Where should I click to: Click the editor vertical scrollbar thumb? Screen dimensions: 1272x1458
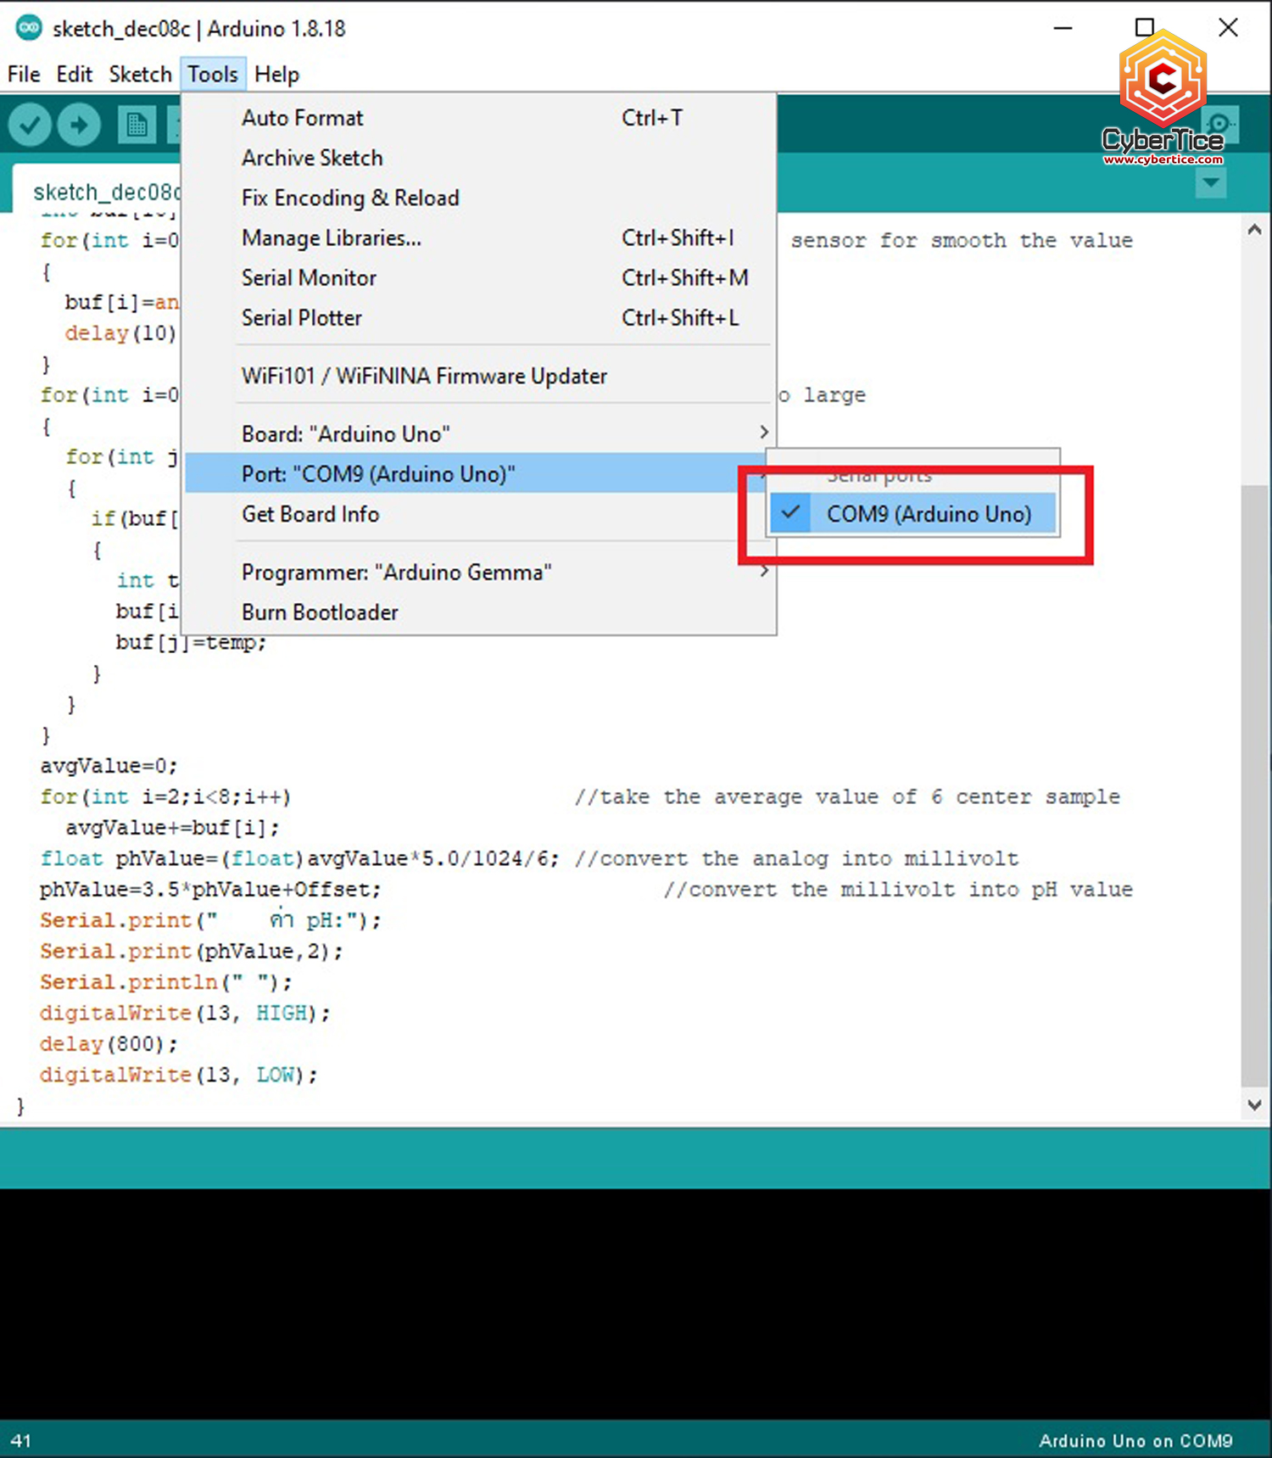1254,780
